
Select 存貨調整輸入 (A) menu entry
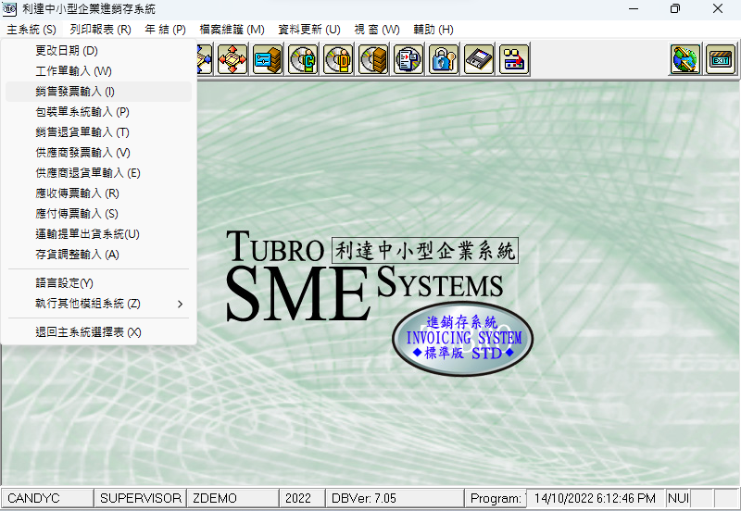pyautogui.click(x=98, y=254)
